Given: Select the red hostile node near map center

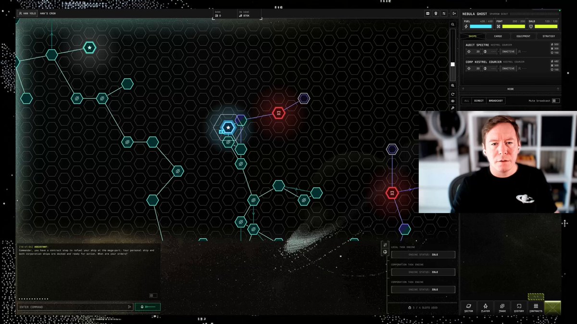Looking at the screenshot, I should click(x=278, y=113).
